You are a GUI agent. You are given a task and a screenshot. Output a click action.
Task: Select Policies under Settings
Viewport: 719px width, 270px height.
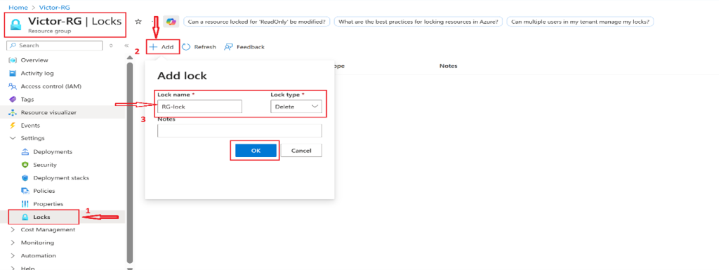44,191
